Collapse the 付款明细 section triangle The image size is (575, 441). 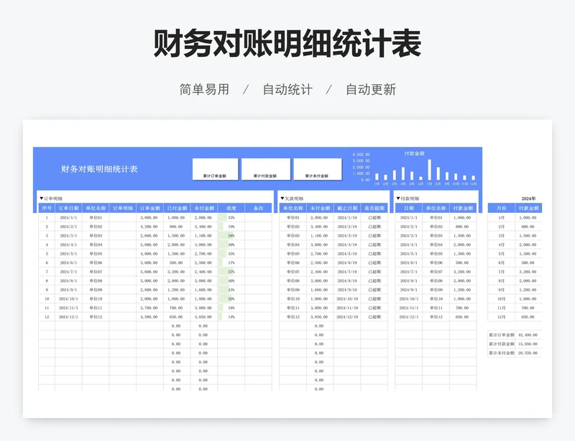(x=398, y=199)
